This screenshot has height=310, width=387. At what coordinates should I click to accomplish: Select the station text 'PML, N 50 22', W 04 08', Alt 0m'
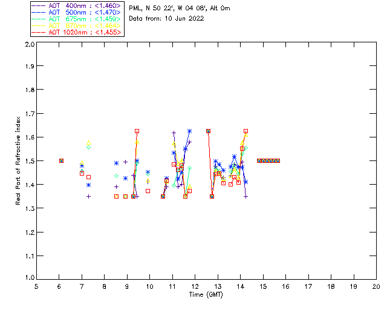click(180, 8)
